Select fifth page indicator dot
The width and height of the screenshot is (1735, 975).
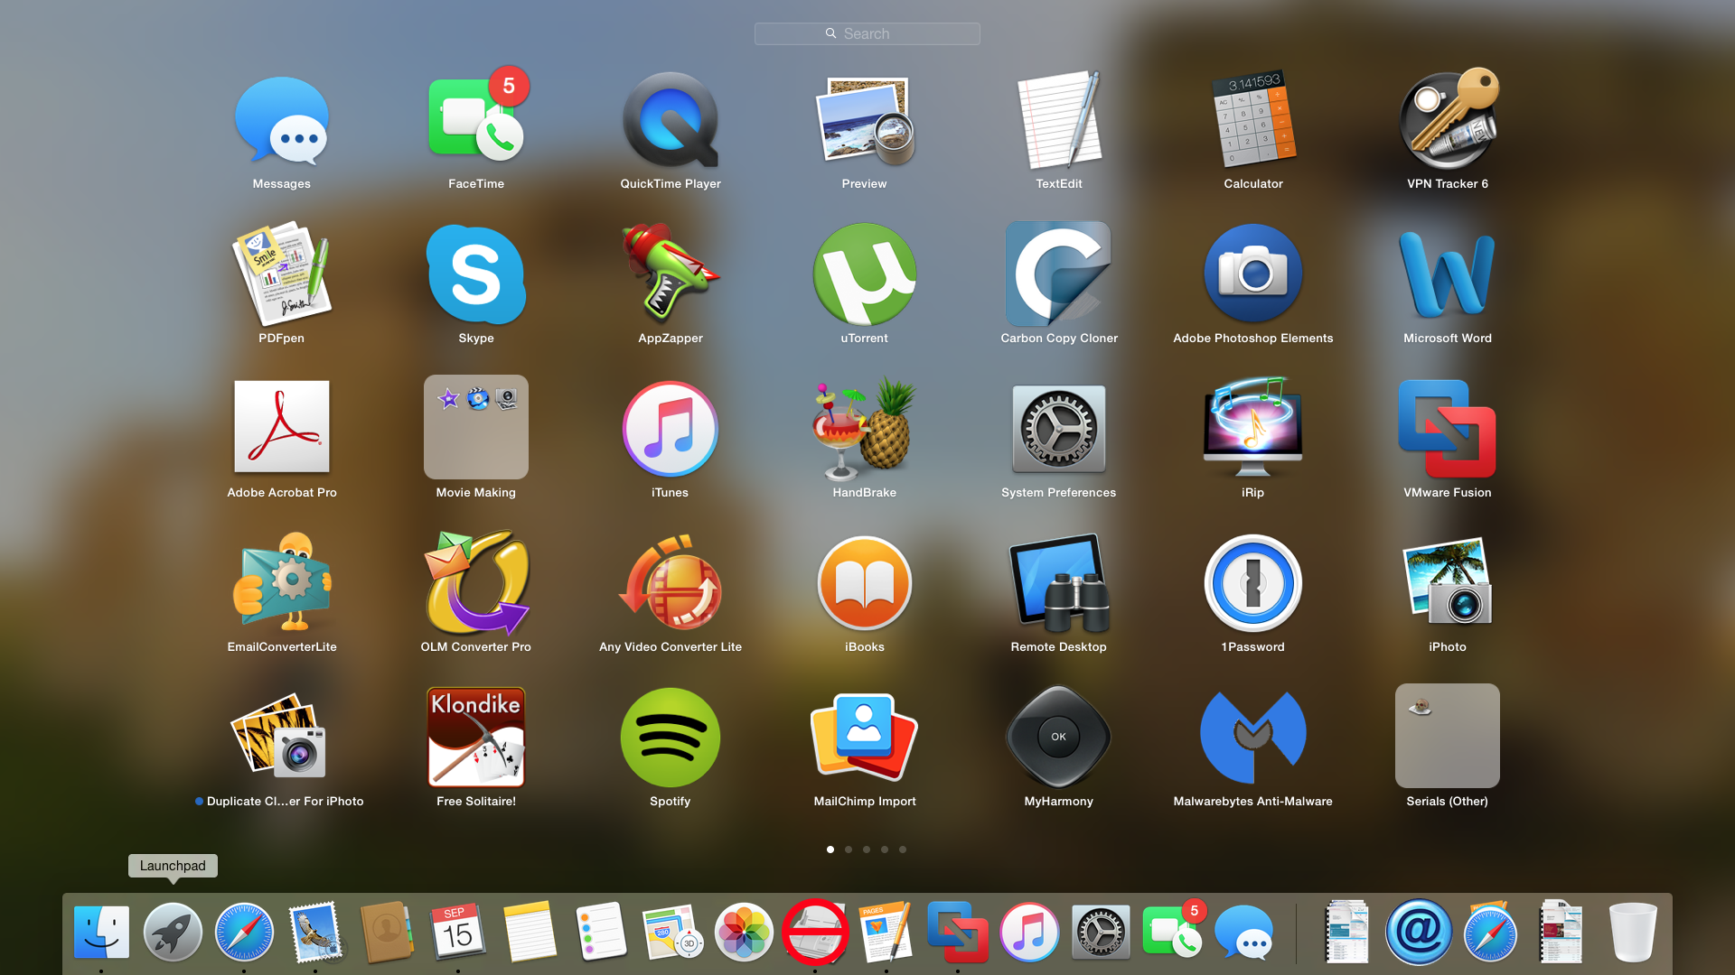click(904, 849)
